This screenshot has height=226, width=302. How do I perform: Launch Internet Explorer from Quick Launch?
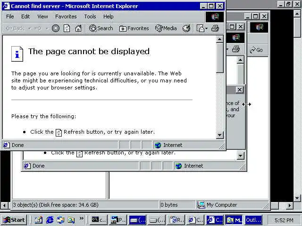50,220
